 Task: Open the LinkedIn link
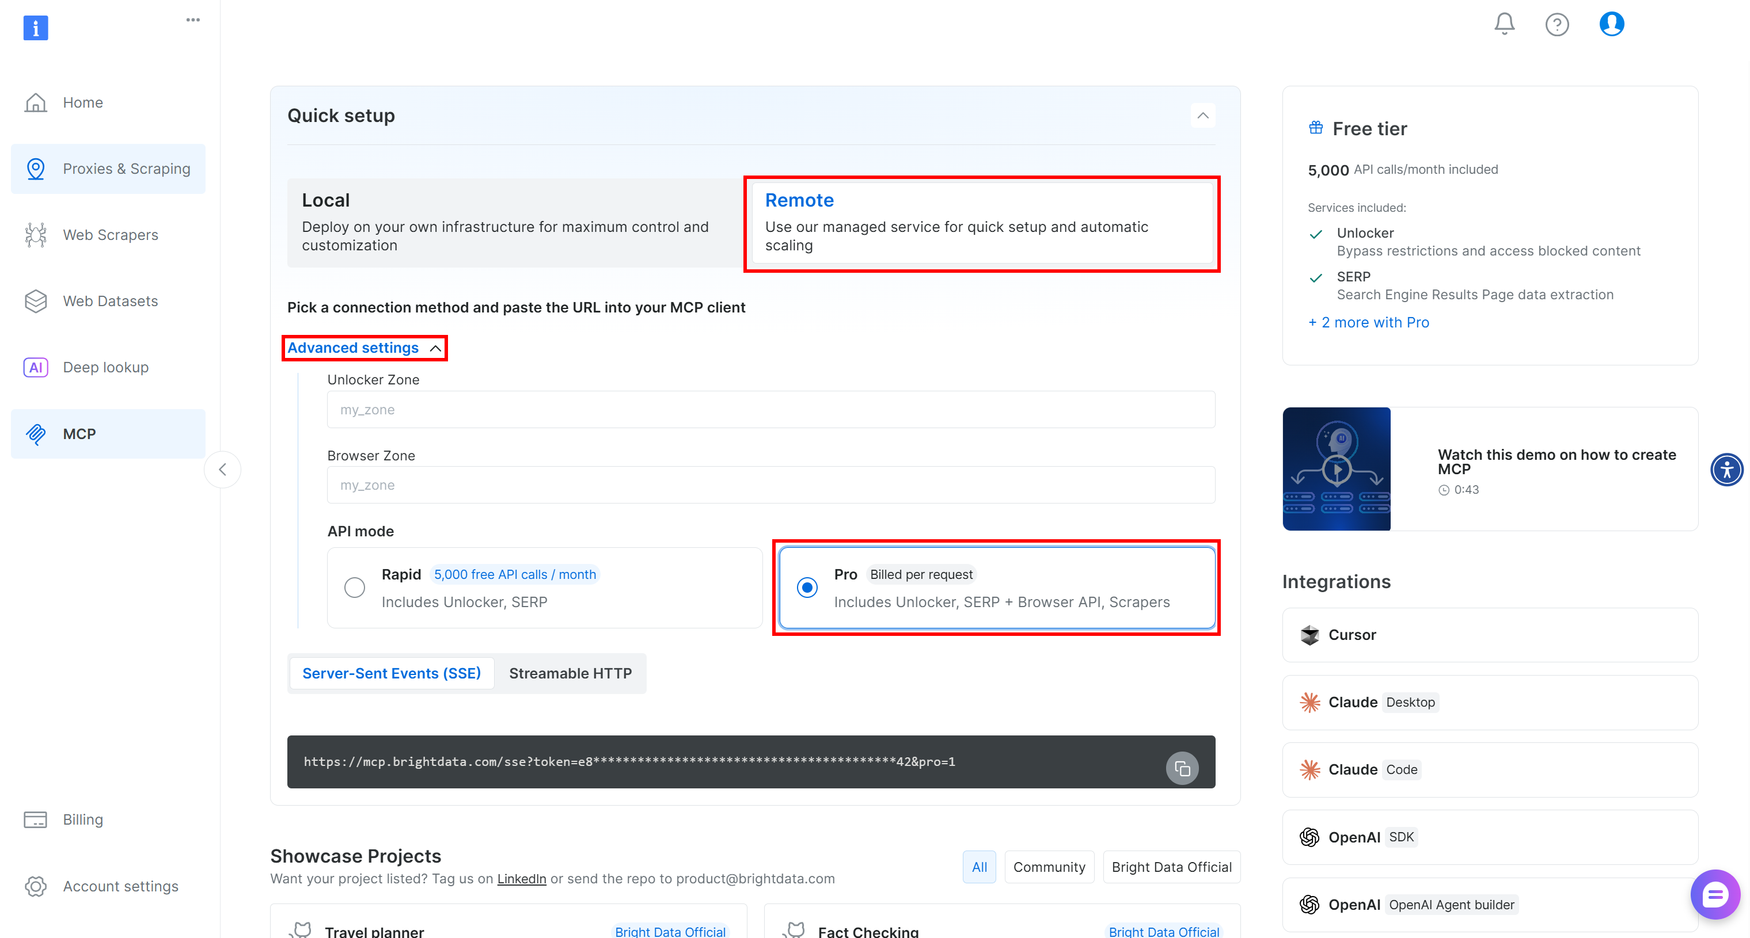tap(521, 878)
